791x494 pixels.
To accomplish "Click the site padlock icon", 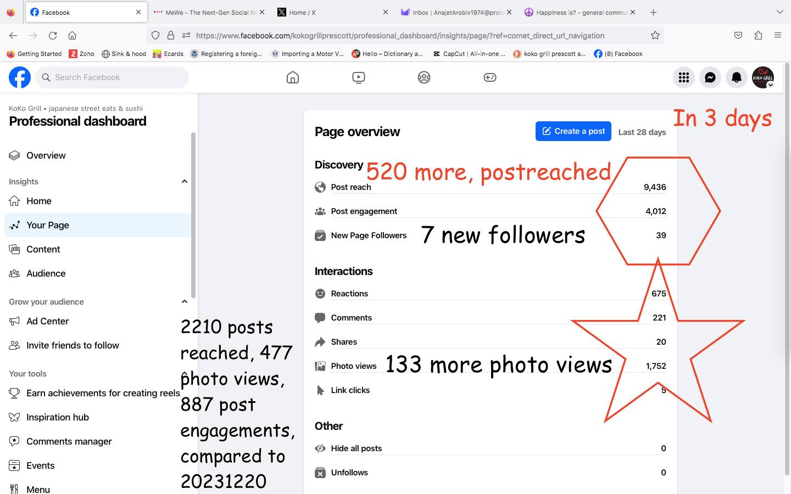I will [x=171, y=35].
